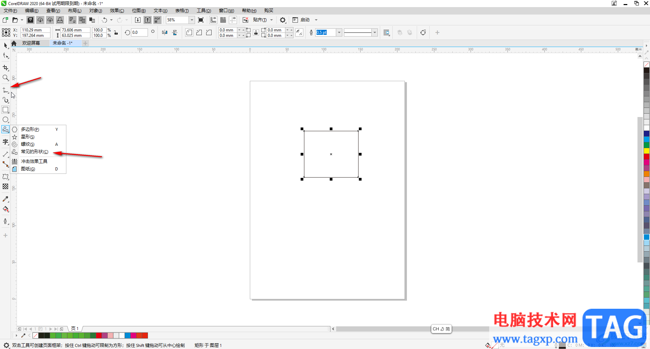Click the Print icon
Image resolution: width=650 pixels, height=349 pixels.
point(60,20)
